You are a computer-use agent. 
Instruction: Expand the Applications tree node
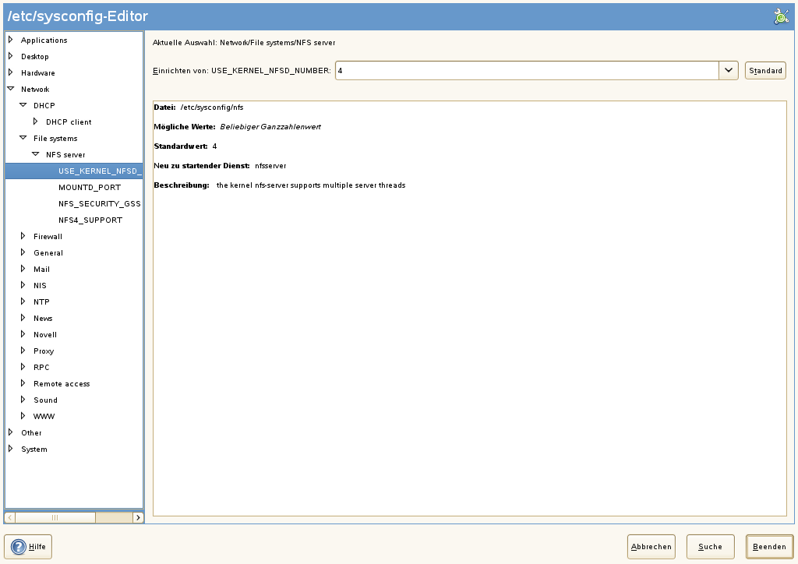(11, 40)
